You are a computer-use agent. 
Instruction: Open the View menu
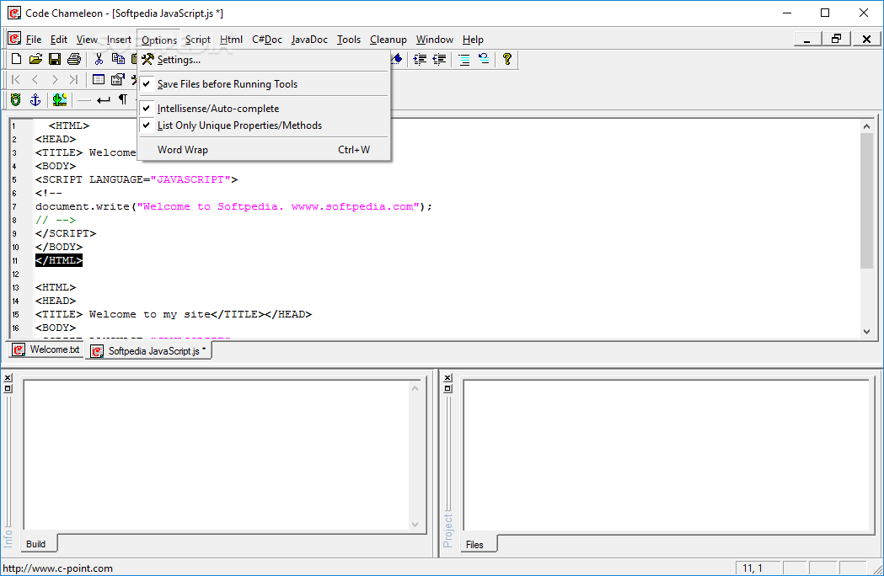tap(87, 40)
